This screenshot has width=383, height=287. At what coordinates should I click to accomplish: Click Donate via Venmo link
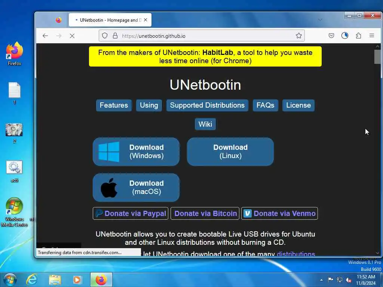(280, 213)
